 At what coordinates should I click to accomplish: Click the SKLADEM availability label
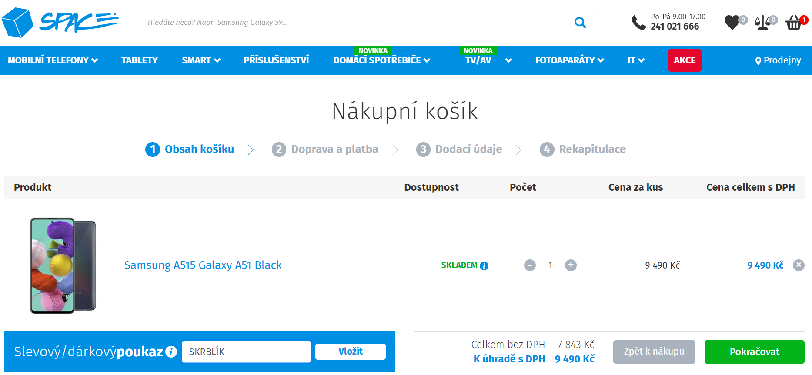[459, 265]
